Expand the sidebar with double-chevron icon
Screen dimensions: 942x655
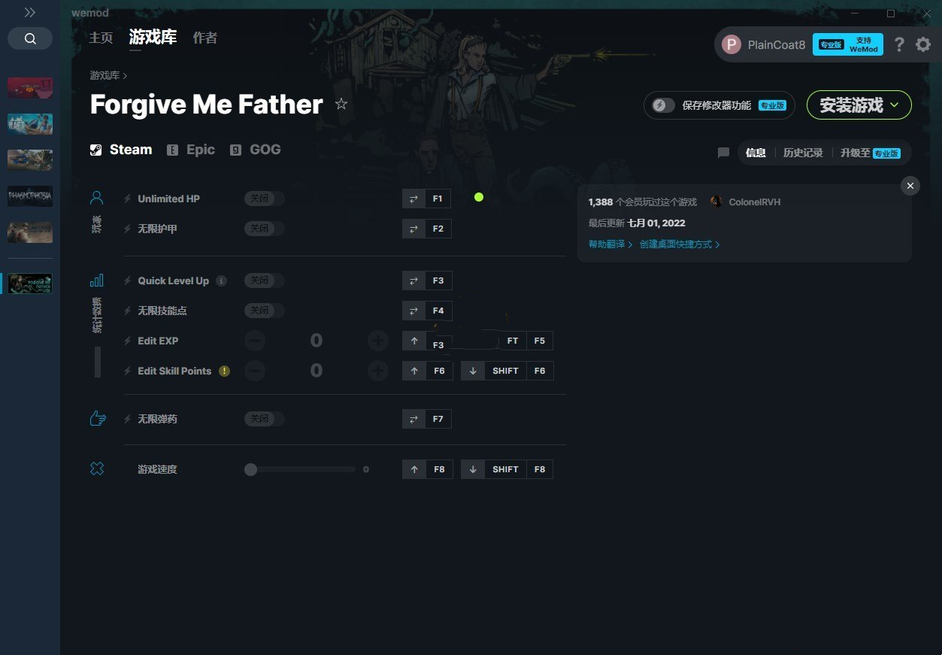pyautogui.click(x=29, y=12)
